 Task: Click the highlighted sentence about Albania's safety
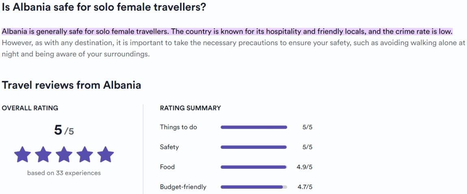click(x=227, y=32)
